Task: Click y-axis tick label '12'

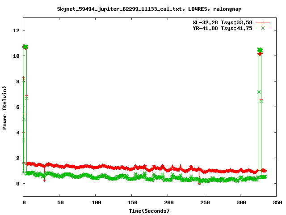Action: [16, 30]
